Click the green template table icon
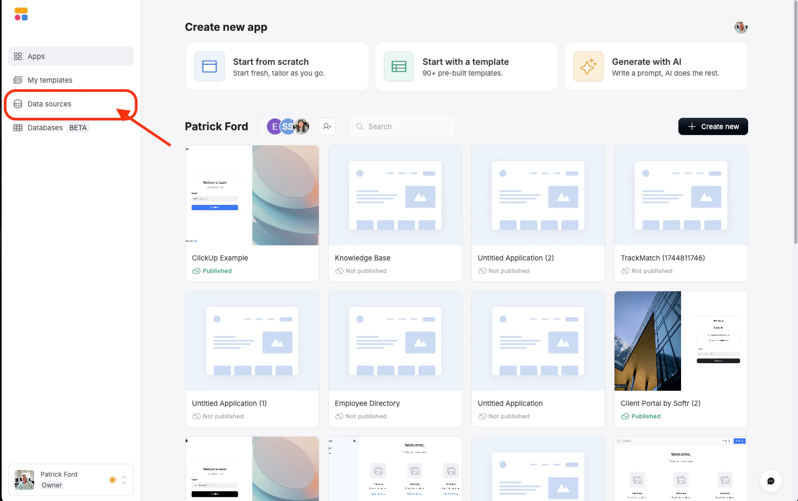Screen dimensions: 798x501 click(x=399, y=66)
